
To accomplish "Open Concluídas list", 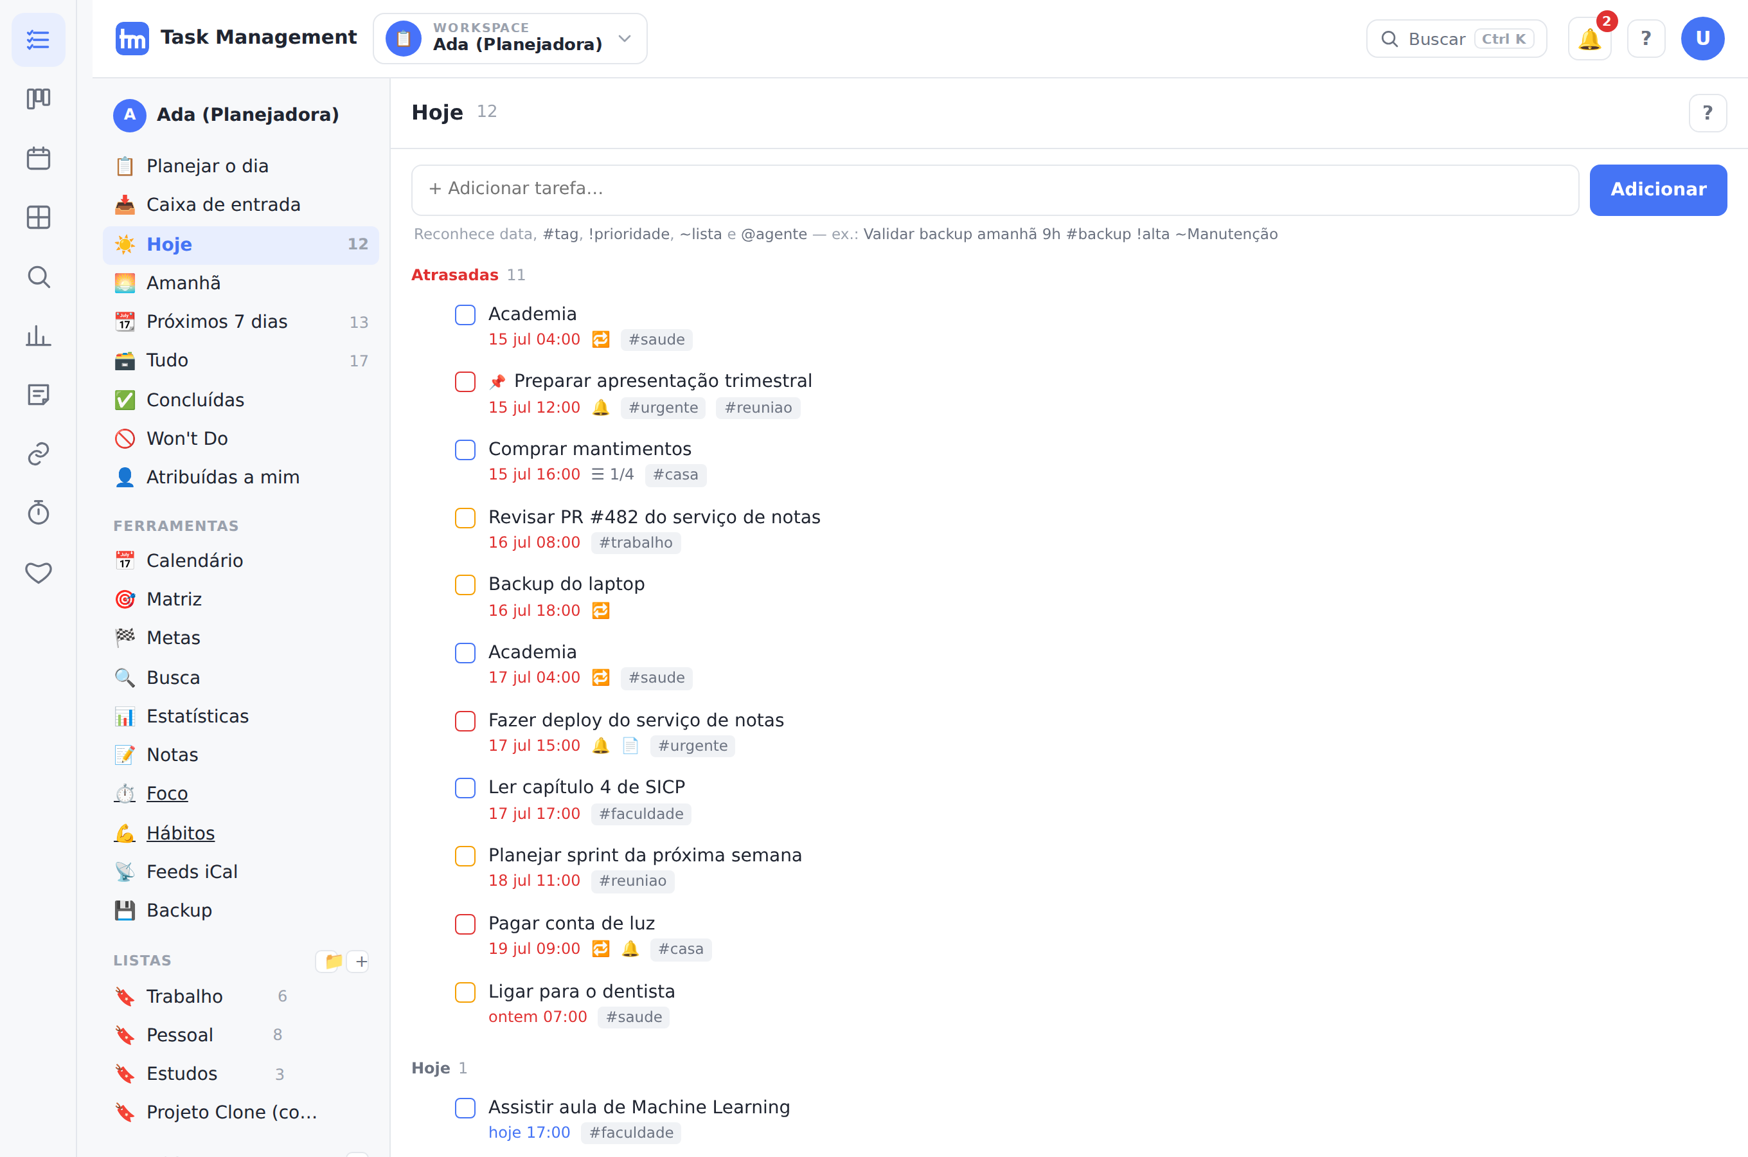I will point(240,400).
